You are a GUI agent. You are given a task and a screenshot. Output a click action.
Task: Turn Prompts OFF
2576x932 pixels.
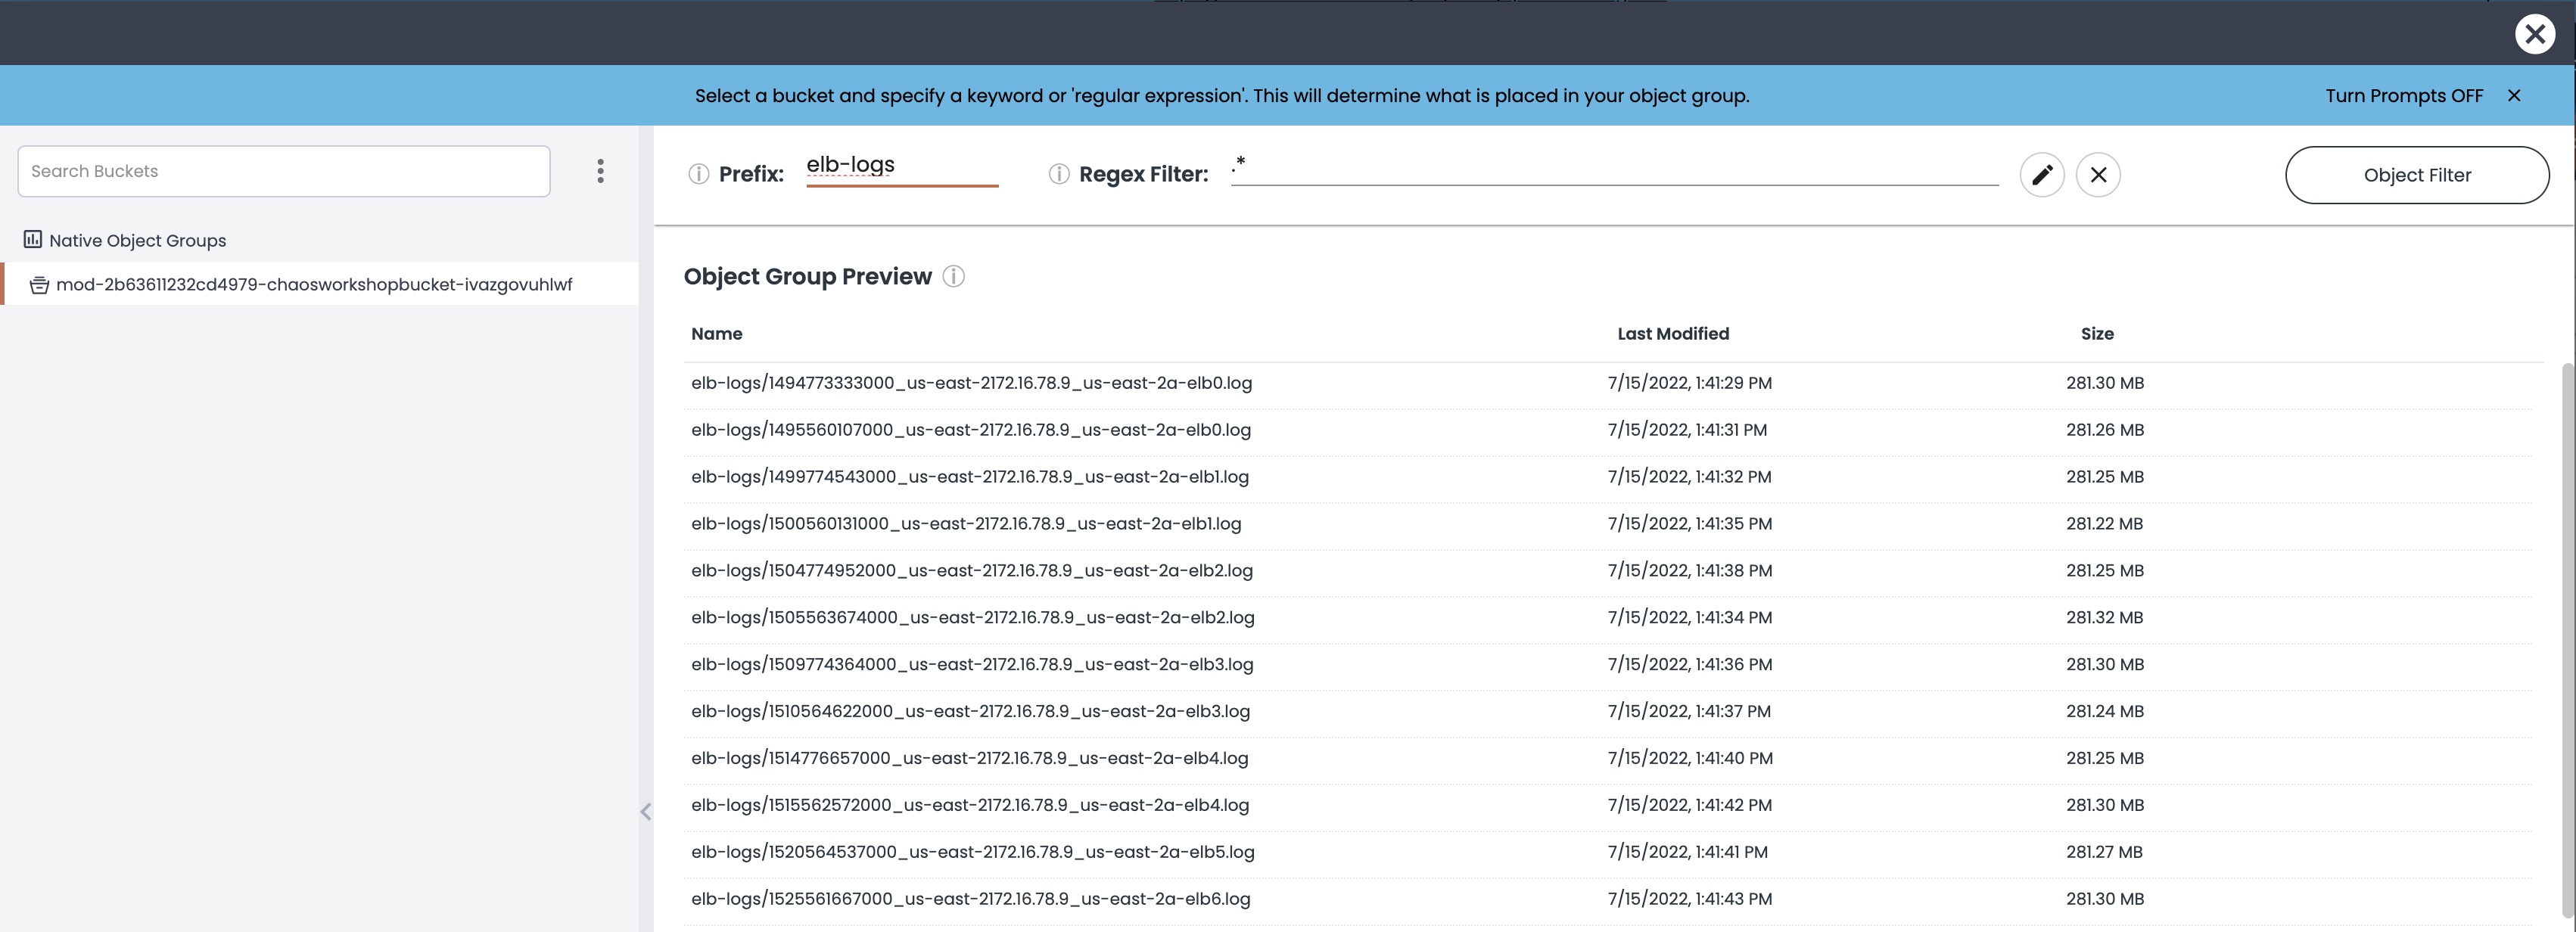point(2404,96)
